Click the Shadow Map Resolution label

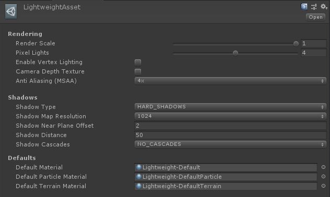click(51, 116)
